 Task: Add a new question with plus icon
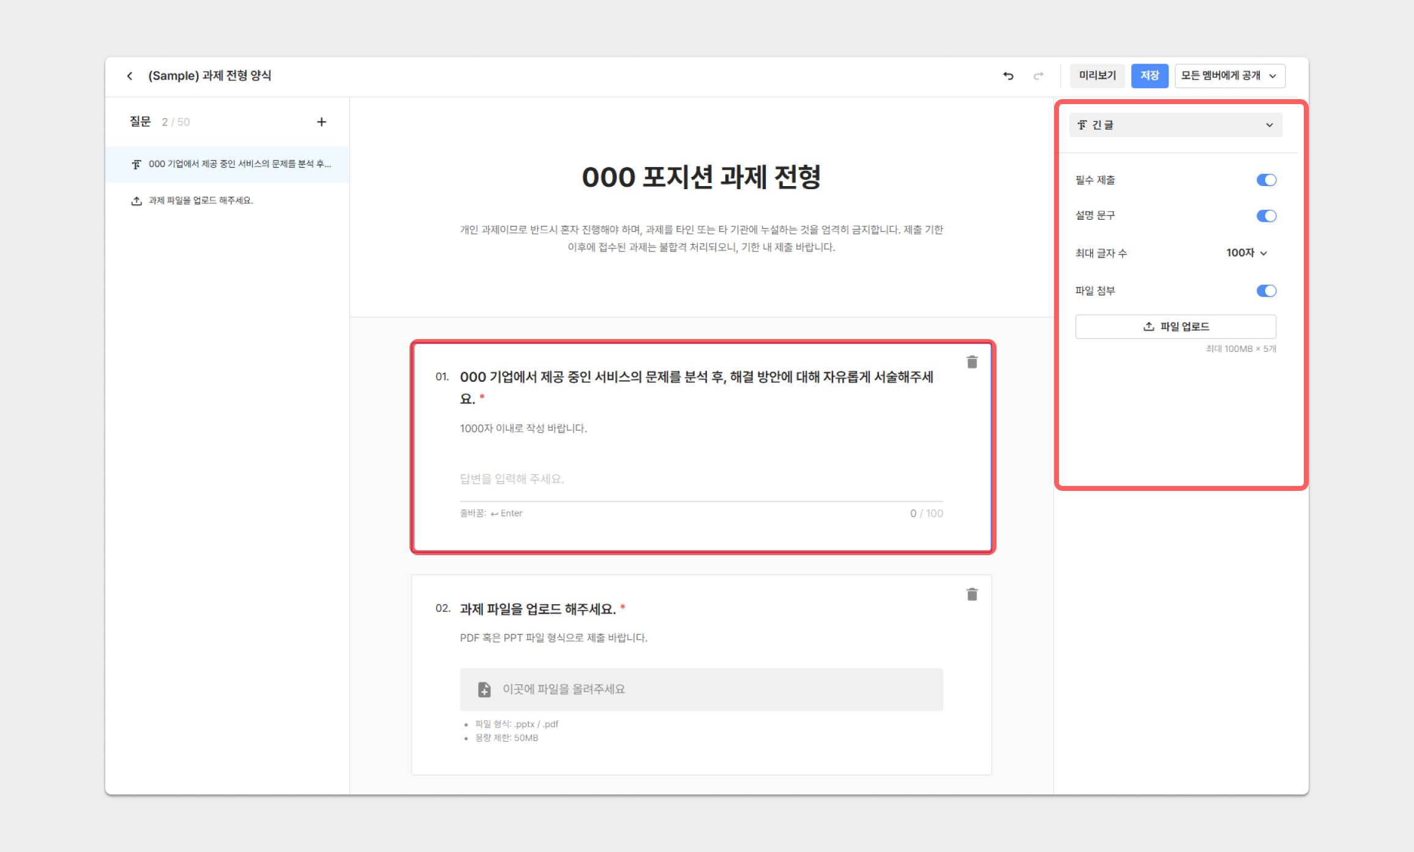click(x=321, y=122)
